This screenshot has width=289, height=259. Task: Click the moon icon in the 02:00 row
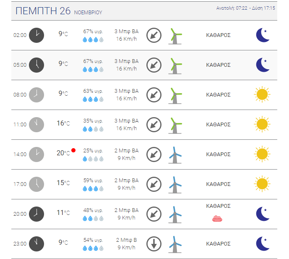point(263,35)
